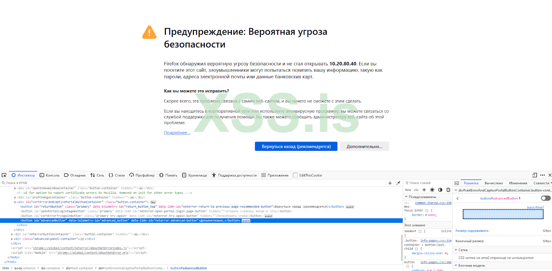Open the Поддержка доступности tab
The width and height of the screenshot is (552, 271).
(x=234, y=175)
